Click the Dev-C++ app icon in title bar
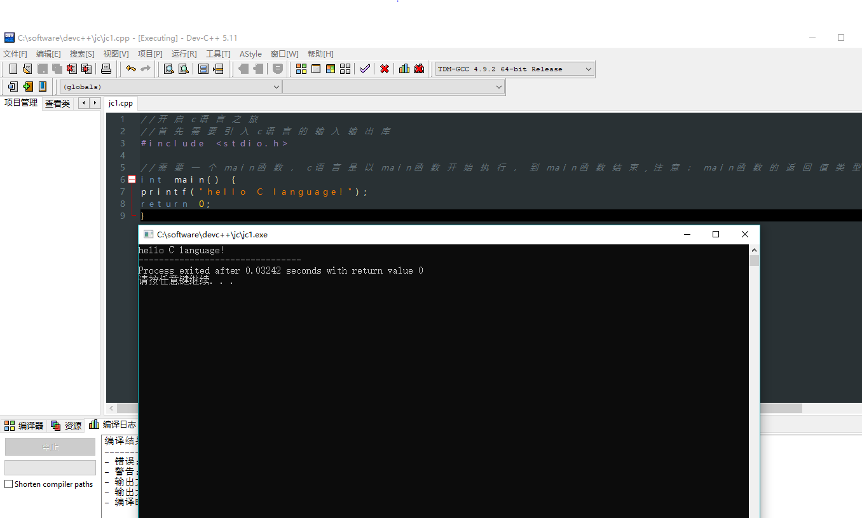 point(9,38)
